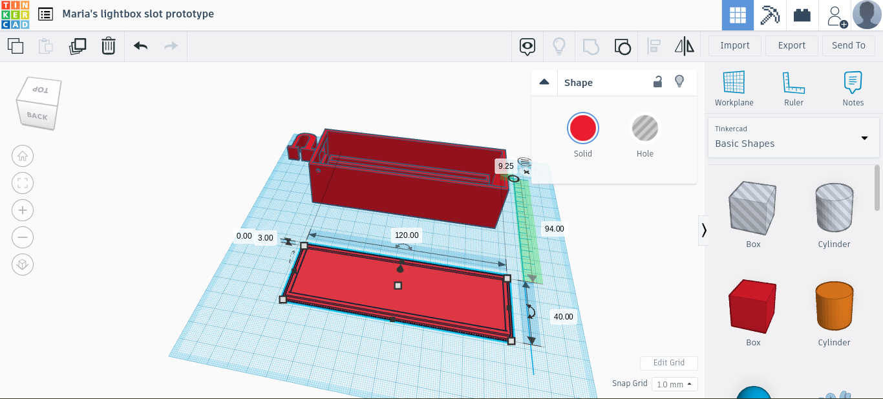
Task: Open the Mirror tool
Action: tap(685, 46)
